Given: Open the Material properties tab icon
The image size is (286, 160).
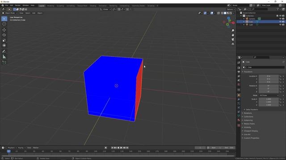Looking at the screenshot, I should (x=239, y=120).
